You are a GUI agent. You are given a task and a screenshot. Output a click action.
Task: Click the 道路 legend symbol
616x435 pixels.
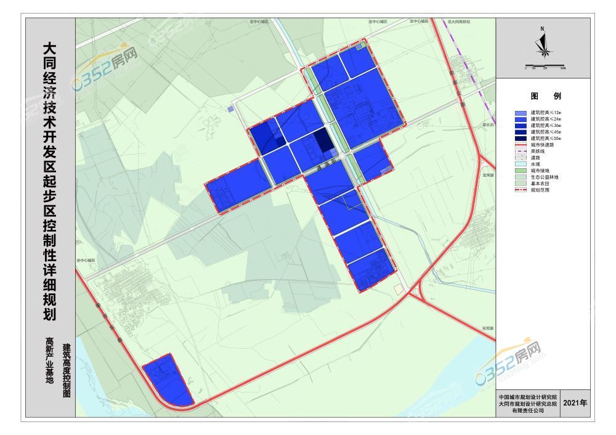click(521, 158)
